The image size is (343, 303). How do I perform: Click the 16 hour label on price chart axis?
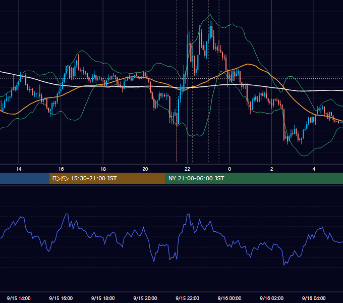61,169
